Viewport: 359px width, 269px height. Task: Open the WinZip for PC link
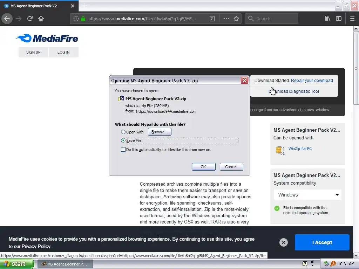(x=300, y=149)
